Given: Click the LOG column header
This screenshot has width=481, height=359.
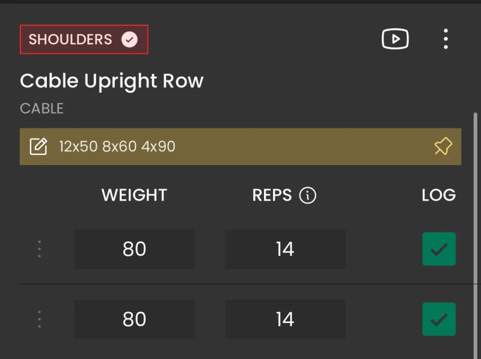Looking at the screenshot, I should [x=439, y=195].
